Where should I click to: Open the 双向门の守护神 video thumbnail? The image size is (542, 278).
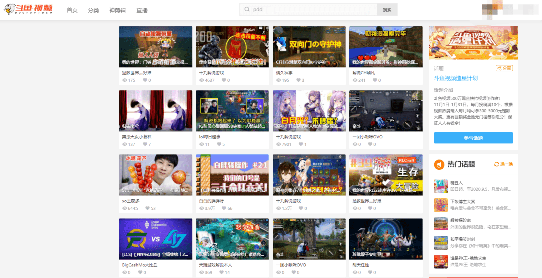(x=309, y=46)
